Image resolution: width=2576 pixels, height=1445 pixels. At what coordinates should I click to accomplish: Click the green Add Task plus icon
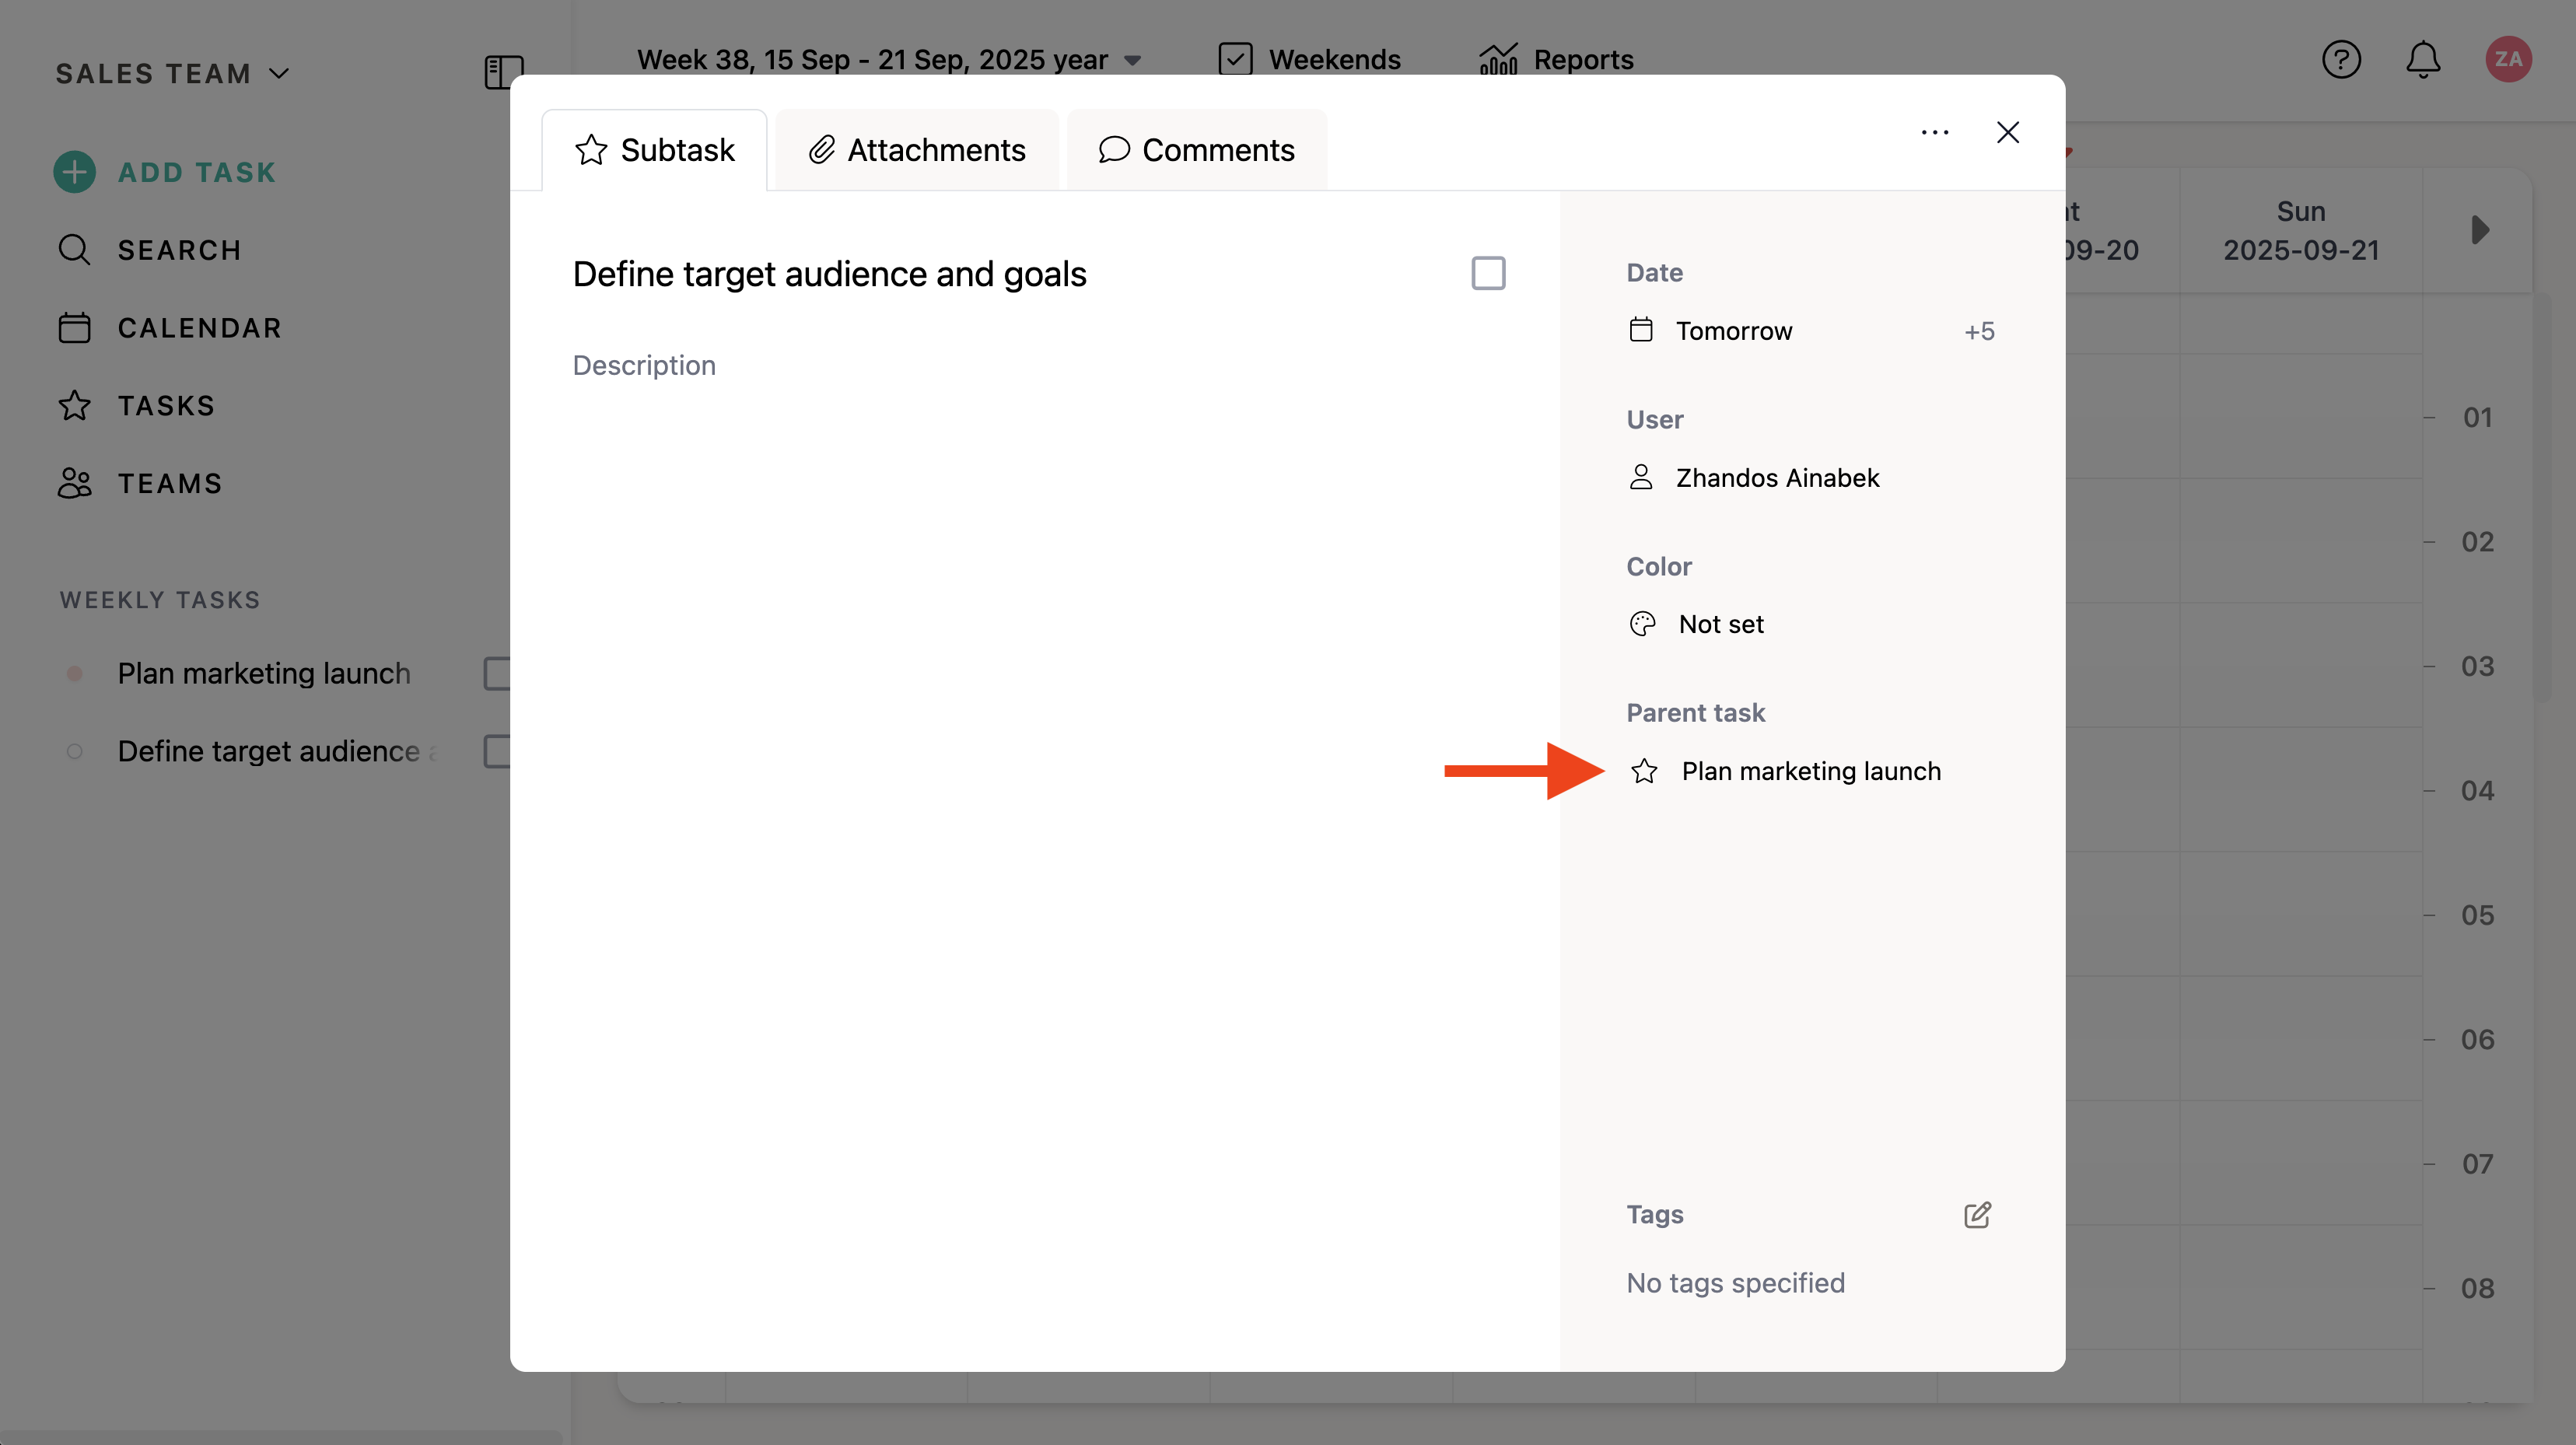point(75,172)
